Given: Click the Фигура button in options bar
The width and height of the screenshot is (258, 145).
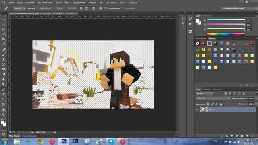Looking at the screenshot, I should pos(71,8).
